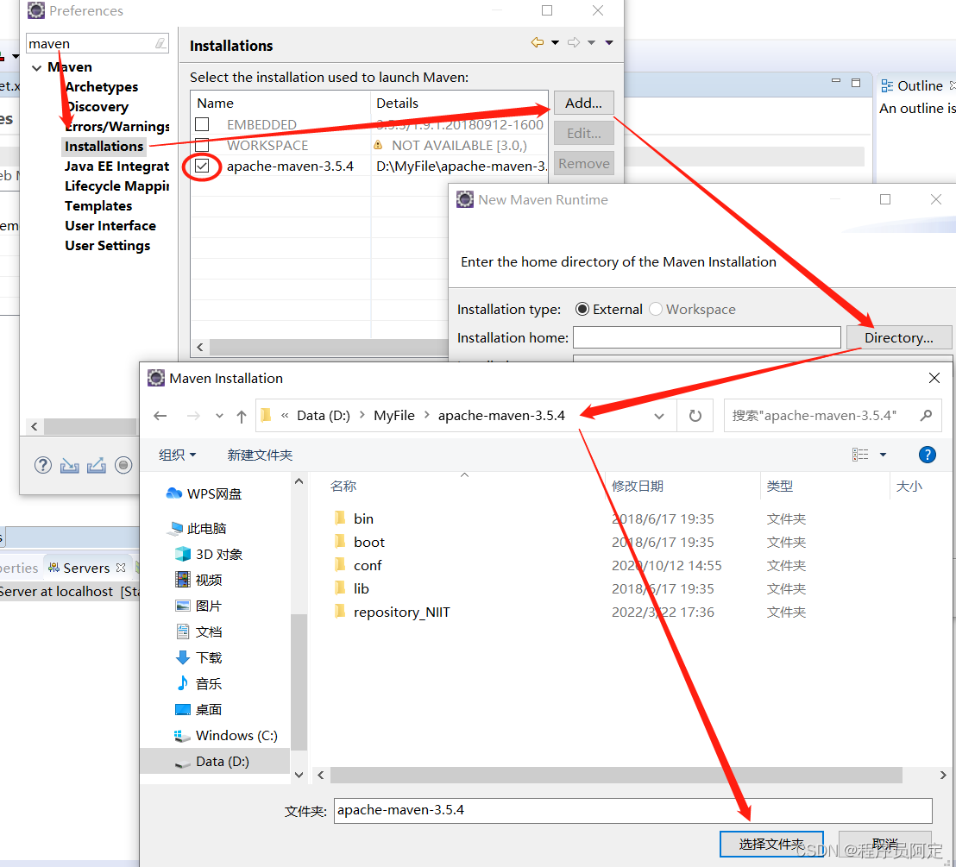956x867 pixels.
Task: Select Archetypes in Maven preferences tree
Action: pos(101,86)
